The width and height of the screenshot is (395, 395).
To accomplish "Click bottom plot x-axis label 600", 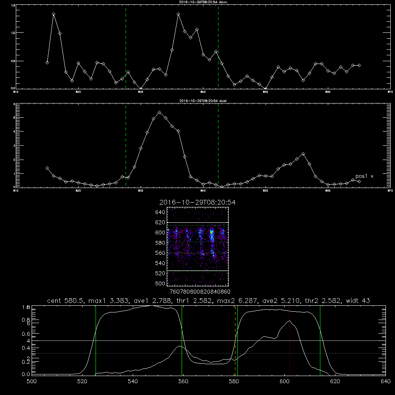I will tap(285, 382).
